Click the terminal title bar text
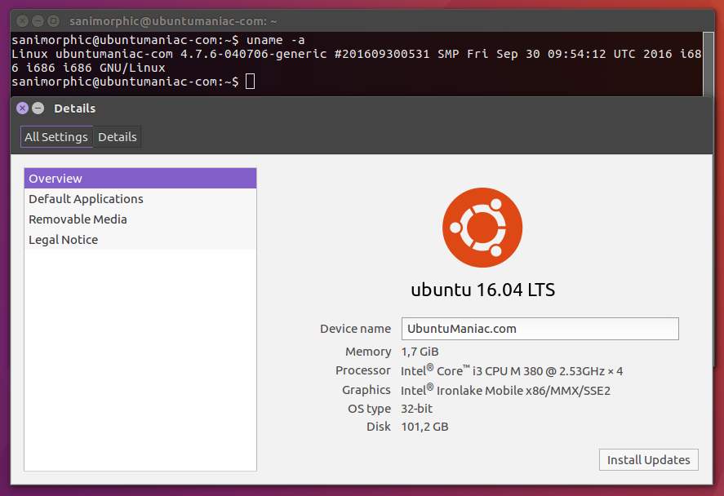The width and height of the screenshot is (724, 496). [x=173, y=21]
